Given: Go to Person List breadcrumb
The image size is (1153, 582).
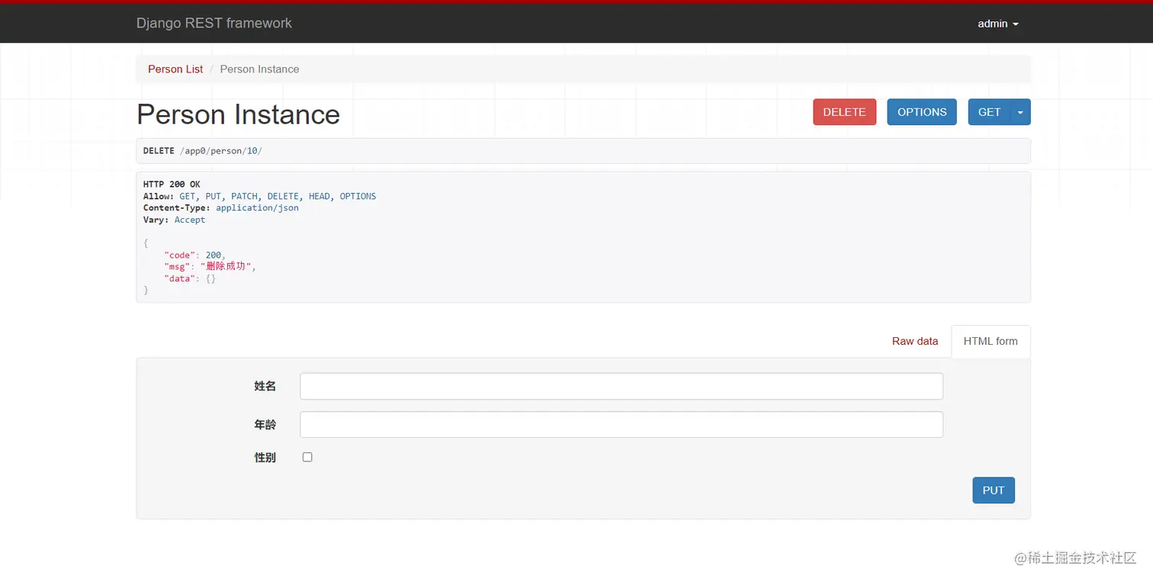Looking at the screenshot, I should 175,69.
